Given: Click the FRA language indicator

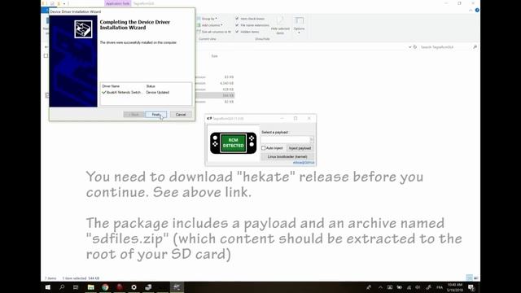Looking at the screenshot, I should coord(440,287).
